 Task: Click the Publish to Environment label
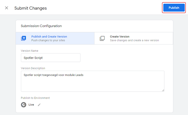35,98
